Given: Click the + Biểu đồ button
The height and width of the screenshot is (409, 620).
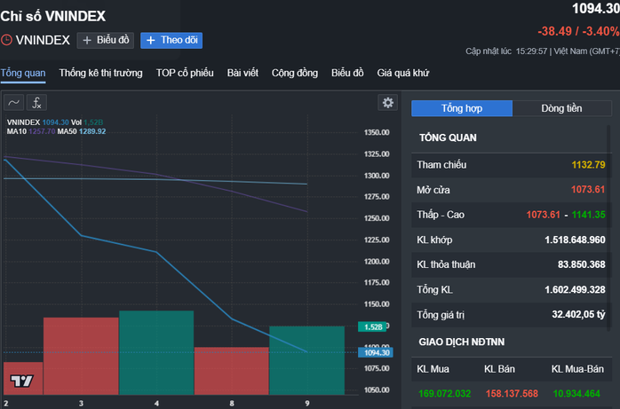Looking at the screenshot, I should (x=106, y=40).
